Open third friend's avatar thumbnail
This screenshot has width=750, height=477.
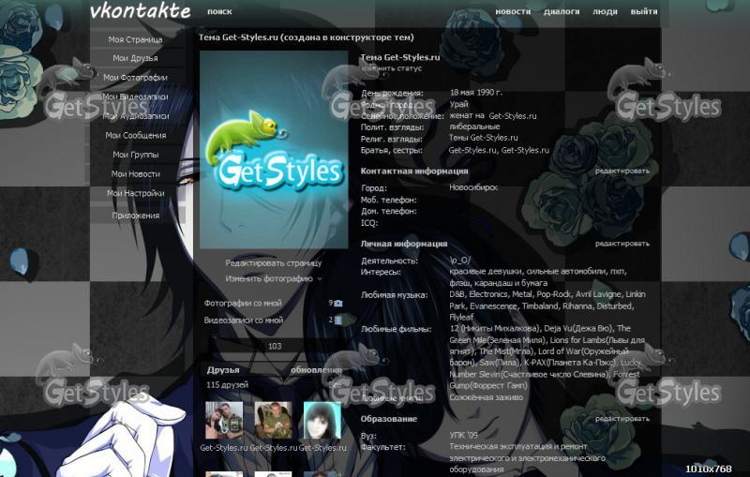click(x=322, y=421)
